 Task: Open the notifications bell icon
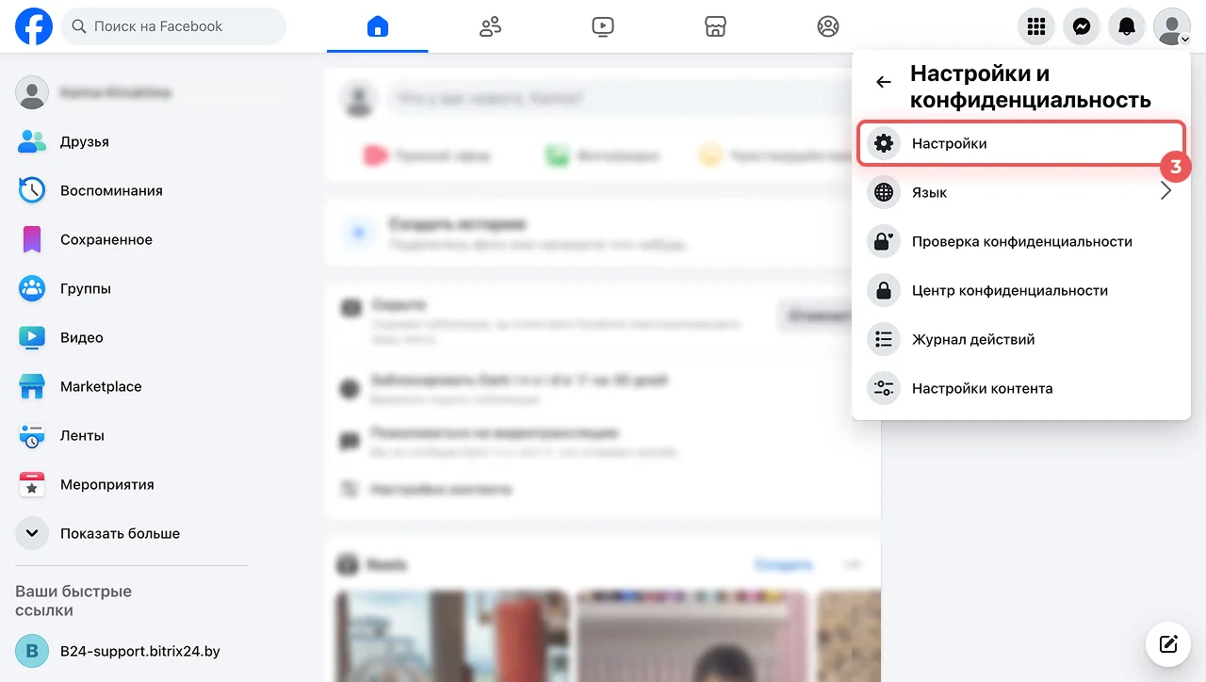(x=1127, y=26)
